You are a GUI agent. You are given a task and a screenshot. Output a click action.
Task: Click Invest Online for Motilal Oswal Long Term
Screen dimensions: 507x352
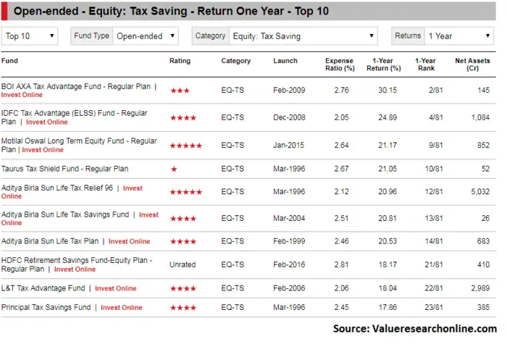43,150
